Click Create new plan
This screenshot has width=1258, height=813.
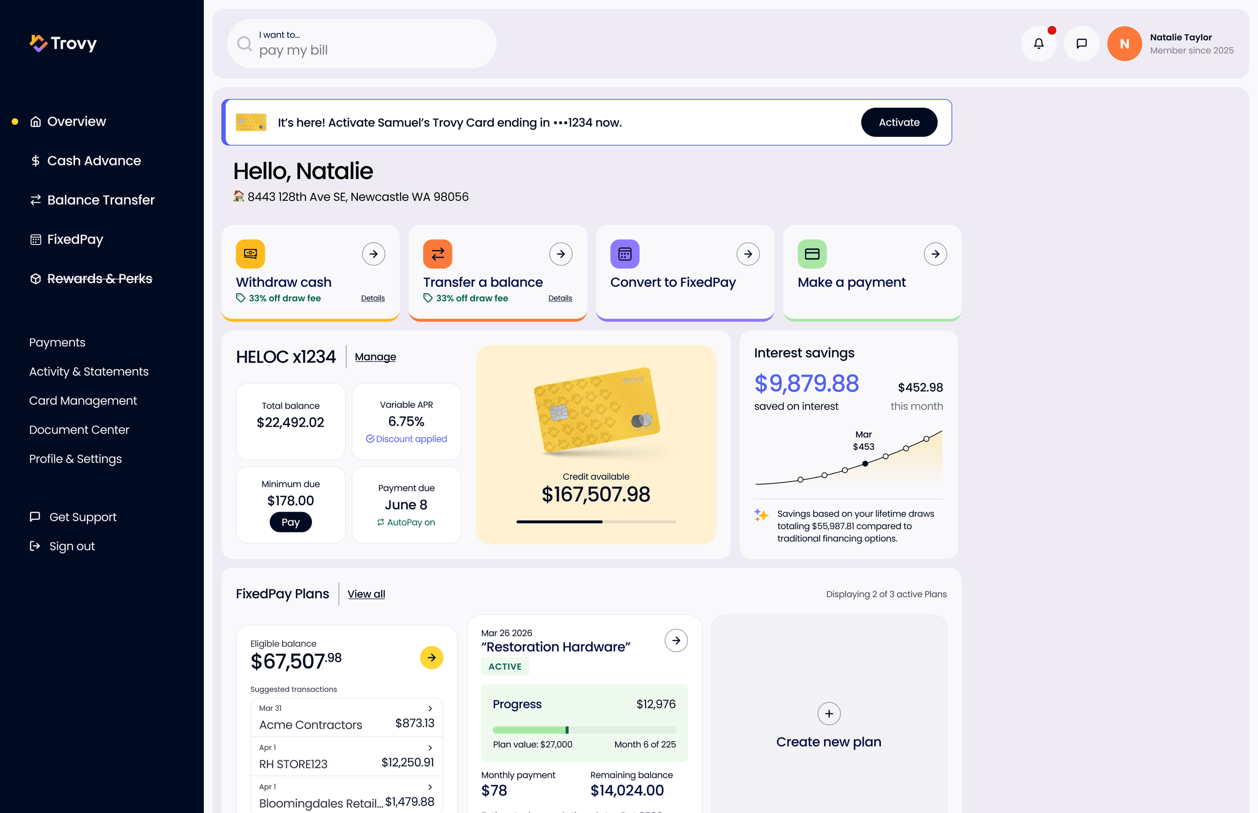click(x=828, y=742)
